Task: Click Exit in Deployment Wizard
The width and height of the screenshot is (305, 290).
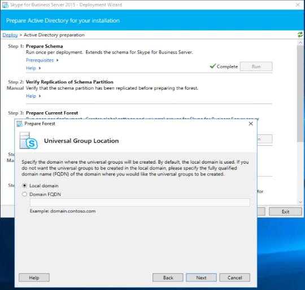Action: [x=285, y=212]
